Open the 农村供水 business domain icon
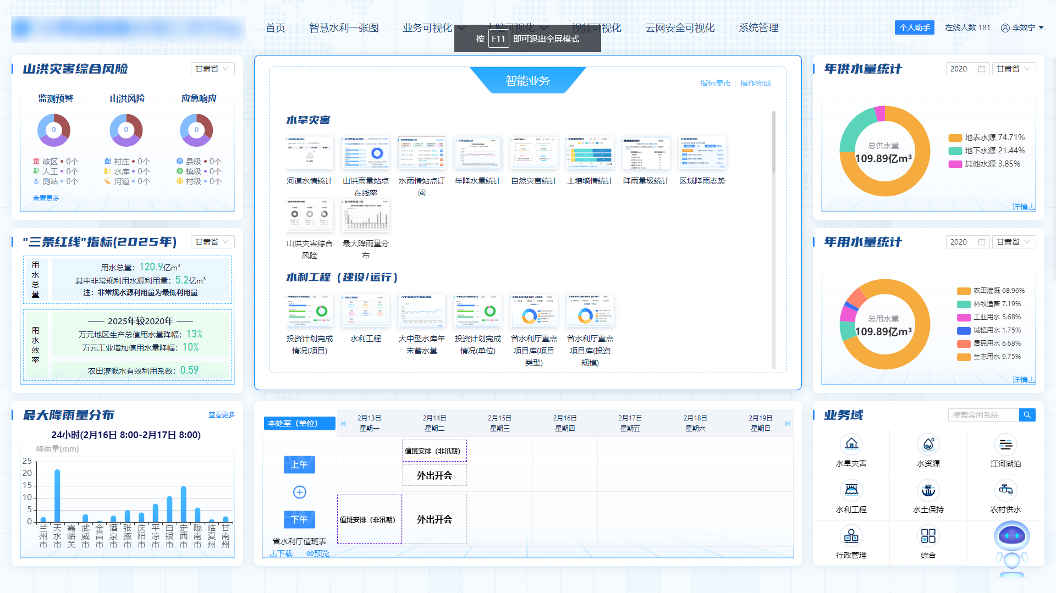 pos(1006,490)
